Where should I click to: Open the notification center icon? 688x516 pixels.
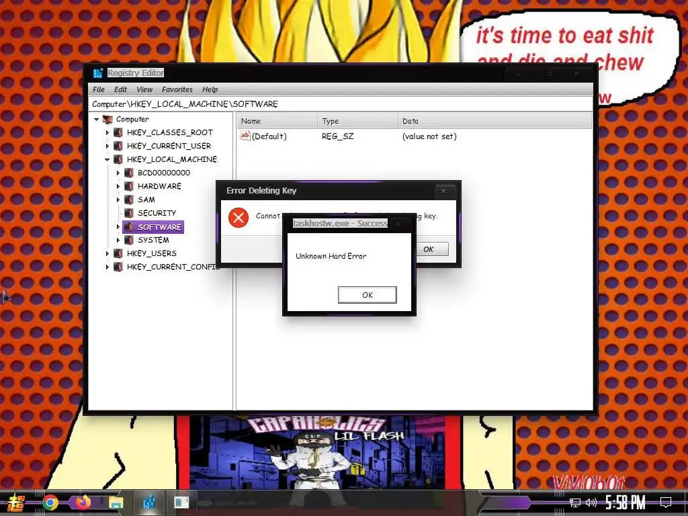click(666, 503)
